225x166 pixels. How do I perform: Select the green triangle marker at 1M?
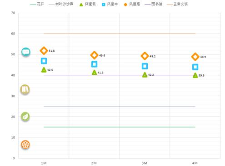point(44,70)
